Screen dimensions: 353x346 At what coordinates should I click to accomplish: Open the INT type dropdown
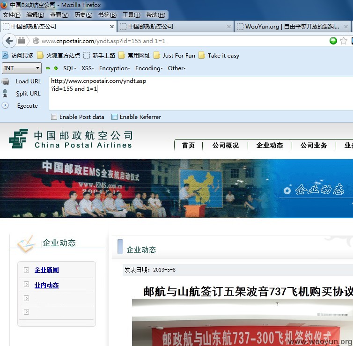click(22, 68)
